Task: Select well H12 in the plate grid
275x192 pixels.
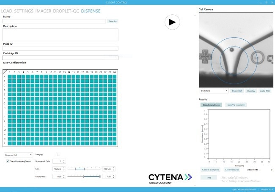Action: [x=60, y=108]
